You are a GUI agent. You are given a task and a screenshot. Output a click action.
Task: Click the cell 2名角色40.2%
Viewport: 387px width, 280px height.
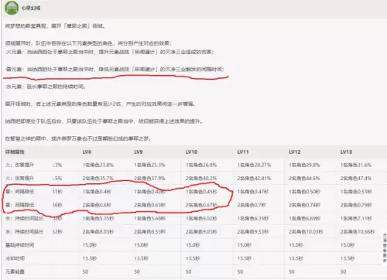pos(201,179)
